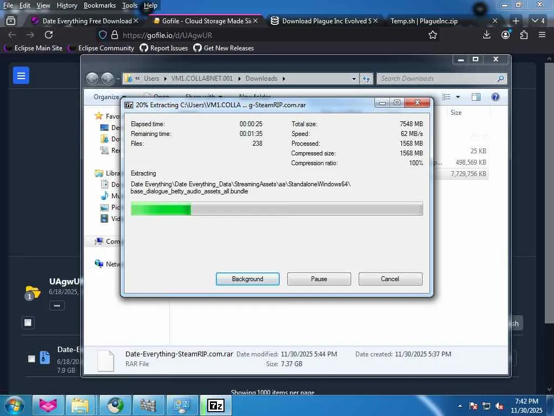The height and width of the screenshot is (416, 554).
Task: Open the browser hamburger application menu
Action: tap(542, 35)
